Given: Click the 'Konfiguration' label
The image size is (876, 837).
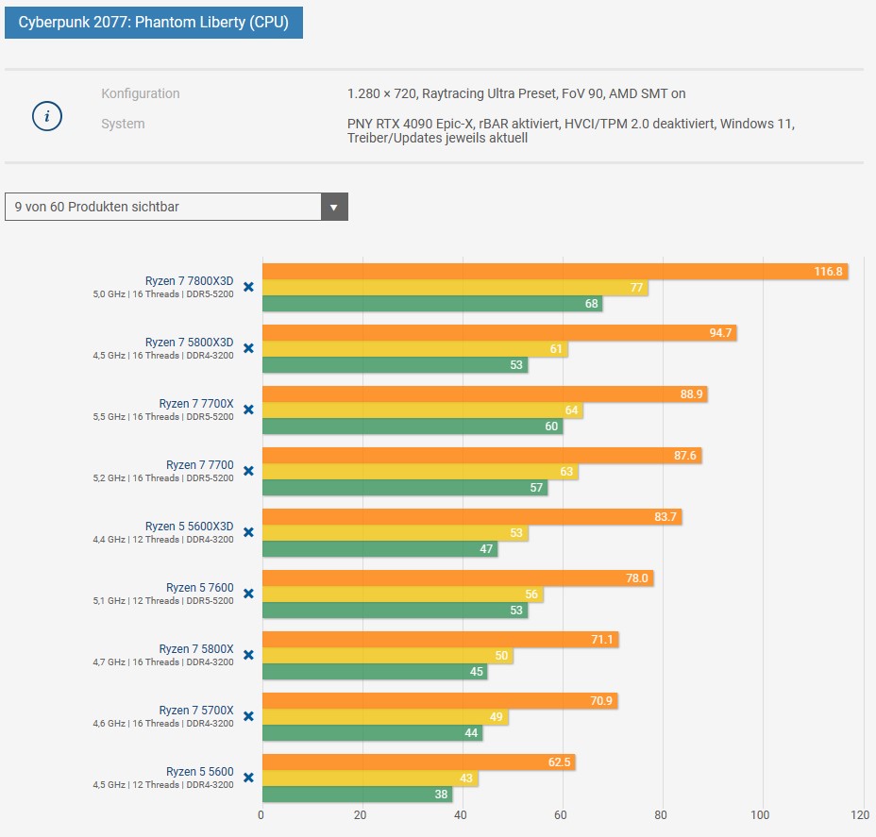Looking at the screenshot, I should coord(141,93).
